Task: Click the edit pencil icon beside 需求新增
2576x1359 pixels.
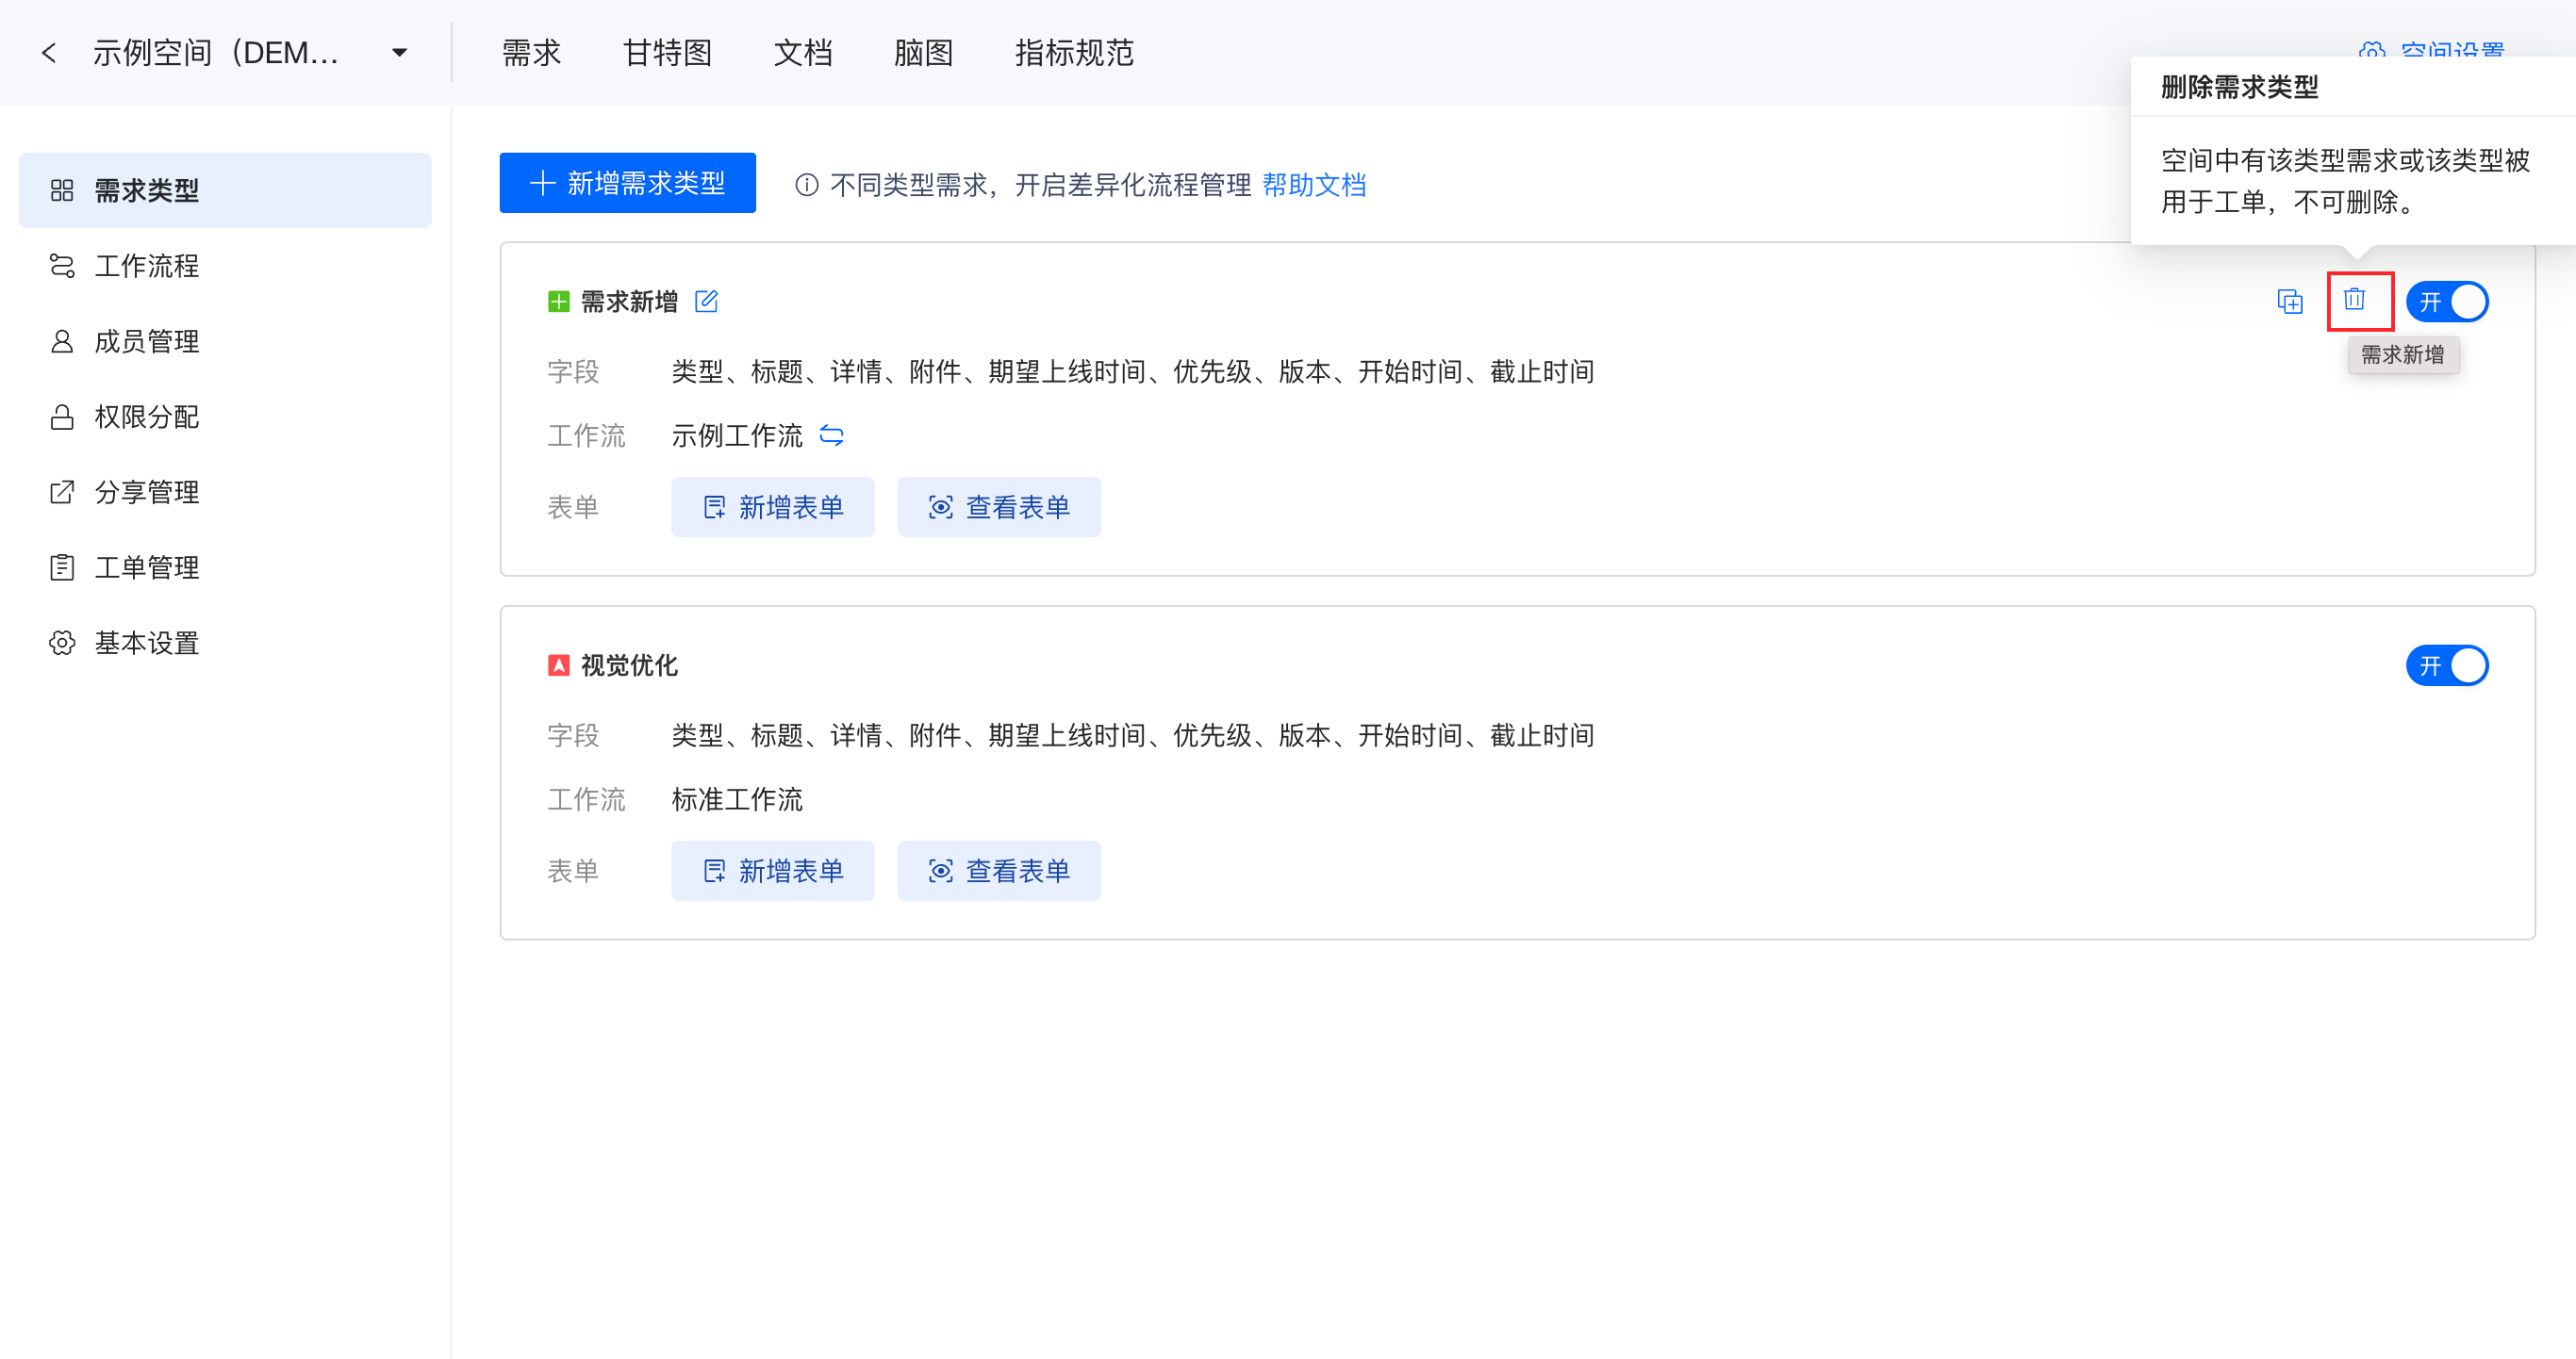Action: tap(706, 301)
